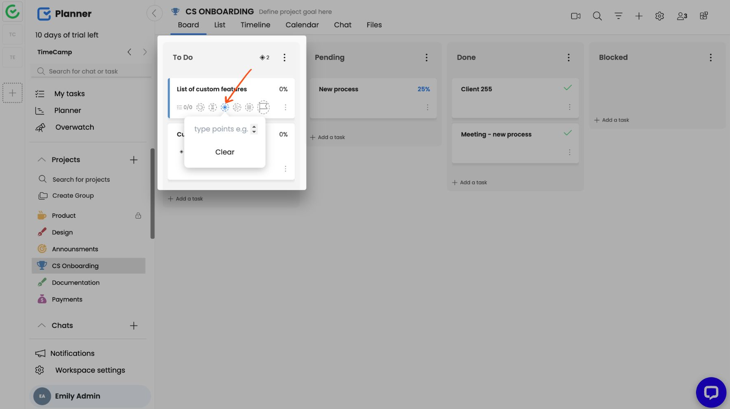
Task: Click the dashed flag priority icon
Action: [264, 107]
